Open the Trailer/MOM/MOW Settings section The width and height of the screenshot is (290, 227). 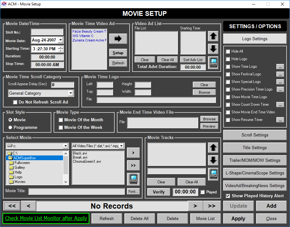tap(255, 161)
